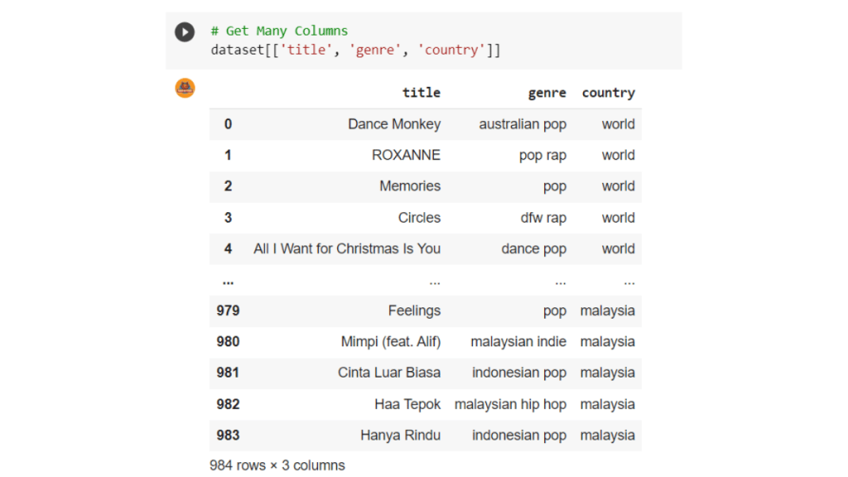Click the 'Hanya Rindu' title cell
The height and width of the screenshot is (477, 848).
[400, 436]
